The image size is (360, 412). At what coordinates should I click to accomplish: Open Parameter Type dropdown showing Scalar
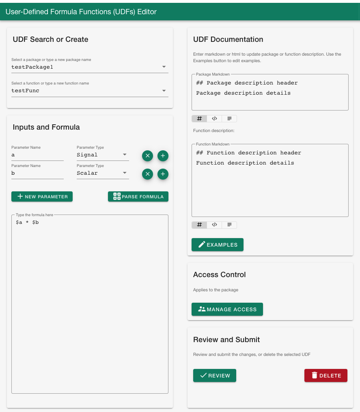point(125,173)
